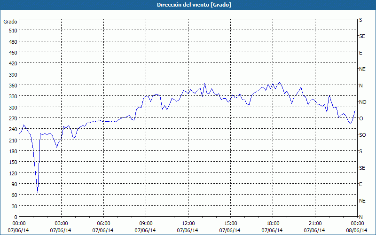
Task: Click the 09:00 07/06/14 time label
Action: [x=145, y=227]
